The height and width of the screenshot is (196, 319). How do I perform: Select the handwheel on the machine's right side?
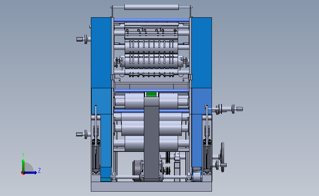point(223,157)
